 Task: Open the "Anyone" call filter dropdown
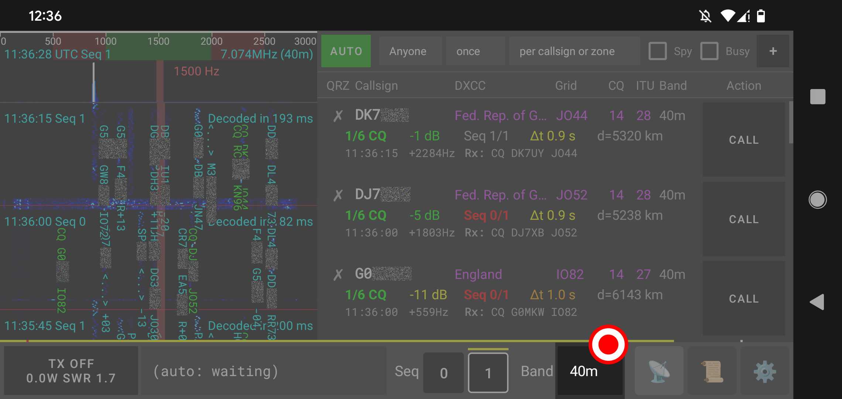click(x=410, y=51)
